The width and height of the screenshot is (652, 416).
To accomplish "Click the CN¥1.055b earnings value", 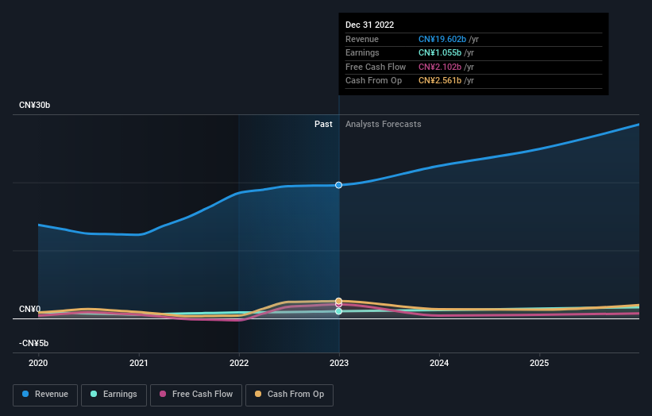I will point(440,52).
